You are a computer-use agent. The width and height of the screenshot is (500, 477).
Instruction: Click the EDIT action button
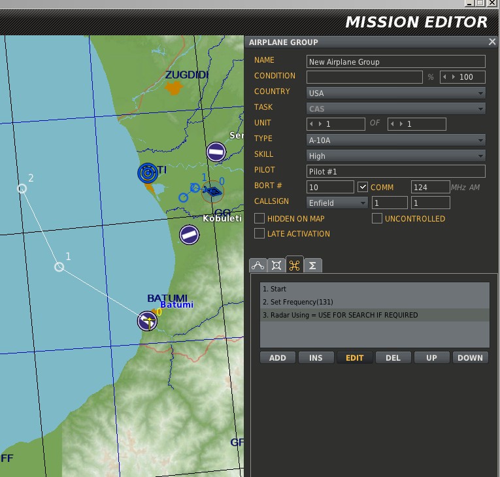tap(355, 358)
